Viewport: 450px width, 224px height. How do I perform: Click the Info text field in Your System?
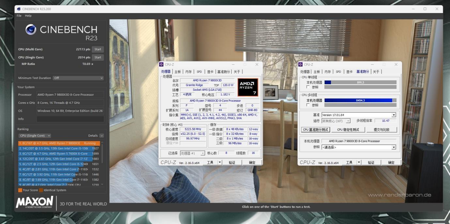(x=70, y=119)
